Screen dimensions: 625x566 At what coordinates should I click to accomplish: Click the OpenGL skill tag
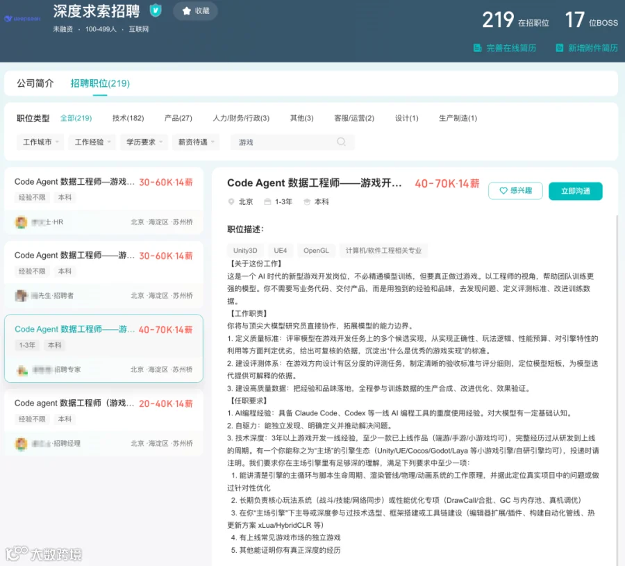(x=316, y=250)
